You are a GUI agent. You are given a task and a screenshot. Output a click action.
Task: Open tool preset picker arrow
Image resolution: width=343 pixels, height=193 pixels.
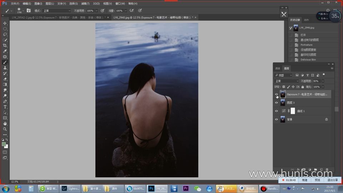tap(11, 10)
